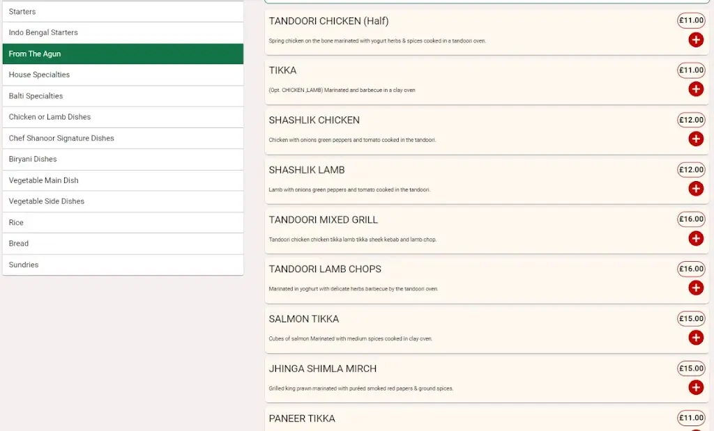Add Jhinga Shimla Mirch with the plus icon

695,387
